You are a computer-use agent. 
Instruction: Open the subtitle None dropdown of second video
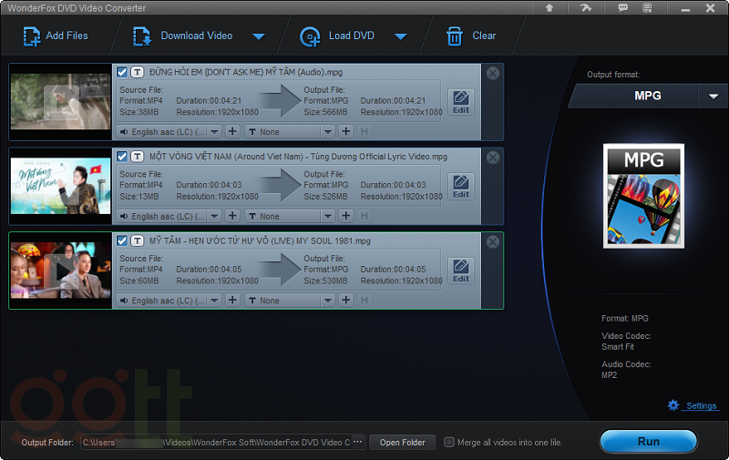pos(291,216)
